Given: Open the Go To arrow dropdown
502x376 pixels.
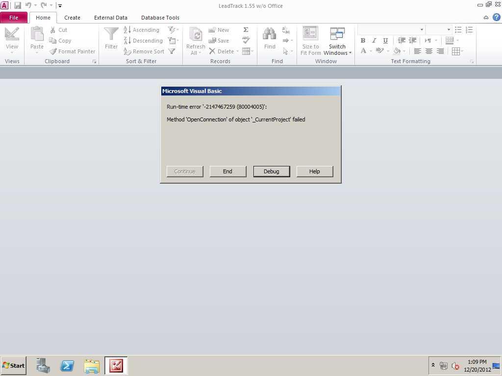Looking at the screenshot, I should point(288,41).
